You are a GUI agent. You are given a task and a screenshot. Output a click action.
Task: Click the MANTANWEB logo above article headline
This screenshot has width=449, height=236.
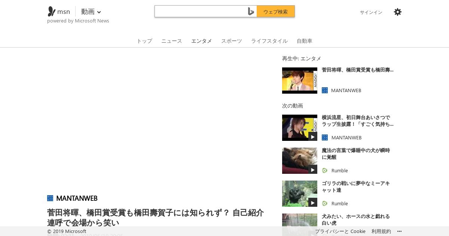(x=50, y=198)
